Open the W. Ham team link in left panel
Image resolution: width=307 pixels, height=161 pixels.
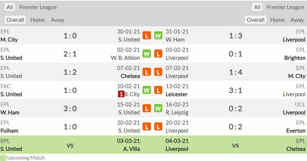[x=10, y=112]
